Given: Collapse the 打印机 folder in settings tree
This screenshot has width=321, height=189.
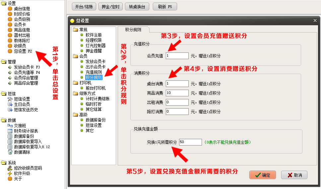Looking at the screenshot, I should [x=76, y=83].
